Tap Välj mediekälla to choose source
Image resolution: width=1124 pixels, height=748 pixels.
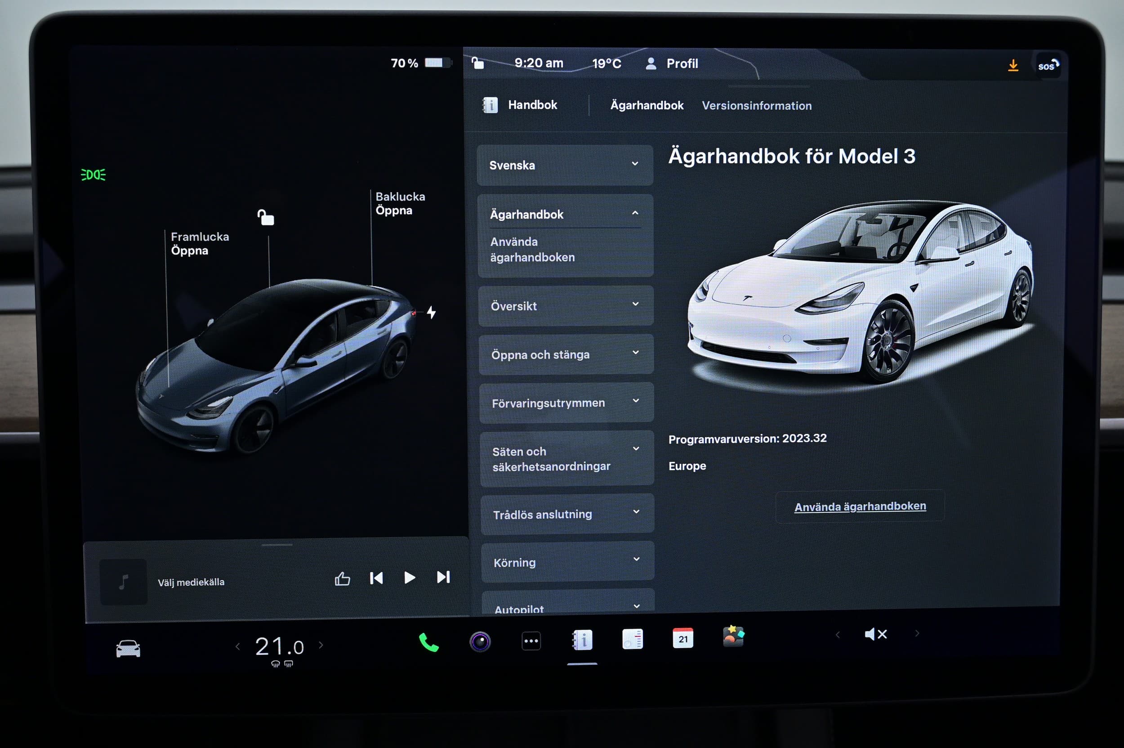(191, 582)
